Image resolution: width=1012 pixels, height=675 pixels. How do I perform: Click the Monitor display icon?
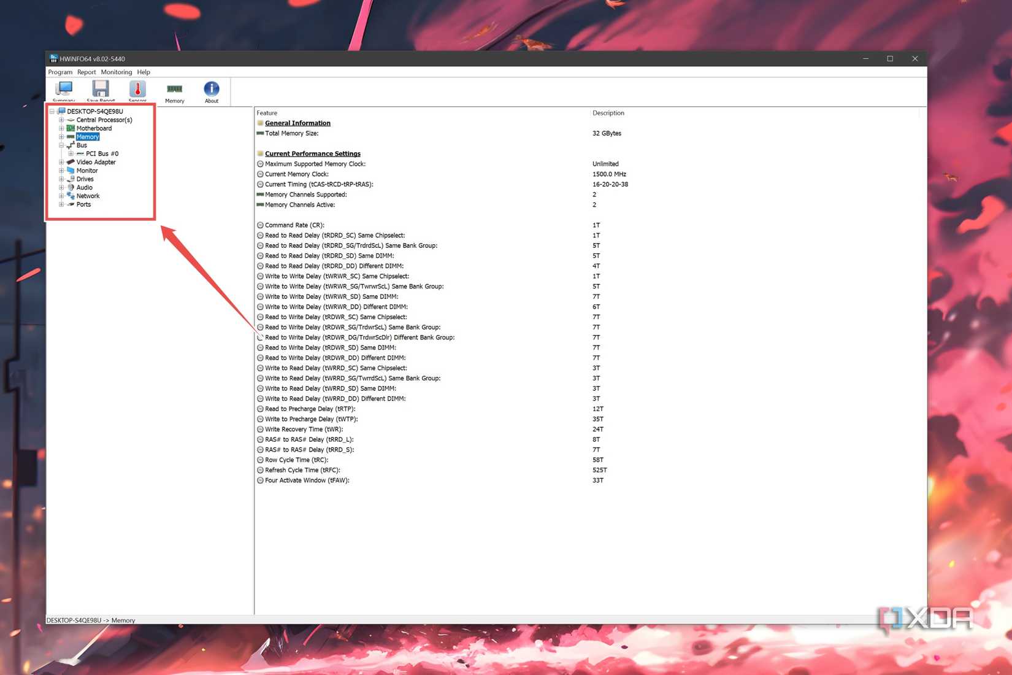tap(71, 171)
